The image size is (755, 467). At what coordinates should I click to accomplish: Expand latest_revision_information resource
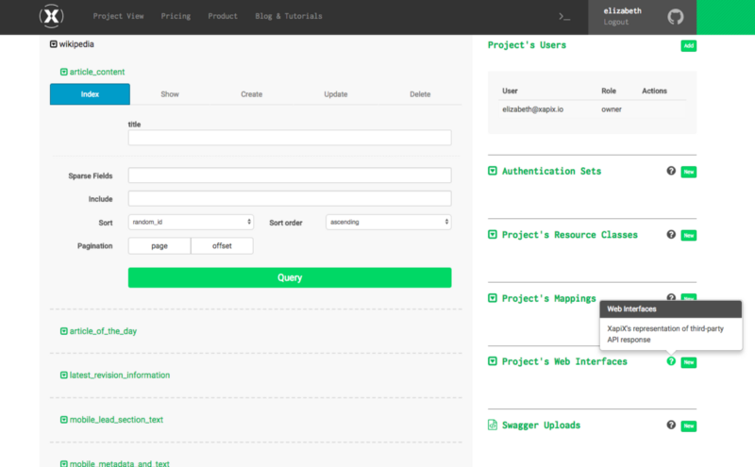63,375
